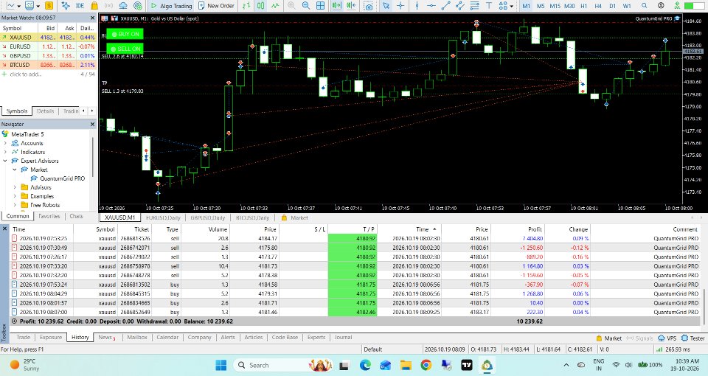The height and width of the screenshot is (376, 708).
Task: Open the News tab
Action: pos(106,337)
